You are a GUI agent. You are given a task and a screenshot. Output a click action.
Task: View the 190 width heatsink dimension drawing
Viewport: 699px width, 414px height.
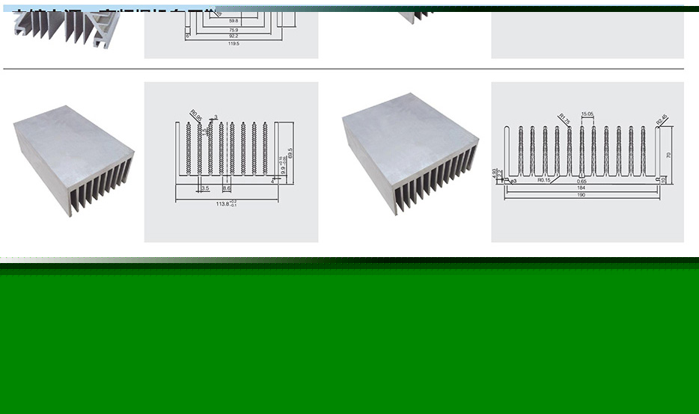tap(587, 162)
